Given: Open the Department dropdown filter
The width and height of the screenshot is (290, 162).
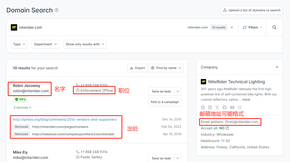Looking at the screenshot, I should pyautogui.click(x=45, y=44).
